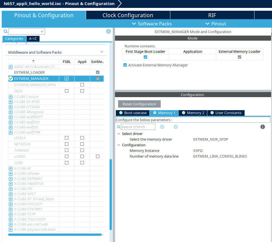Collapse the Configuration parameter group
Viewport: 272px width, 242px height.
pyautogui.click(x=119, y=145)
